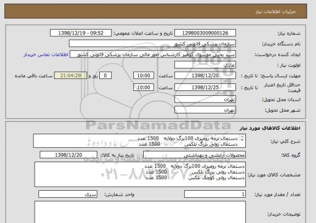This screenshot has width=316, height=223.
Task: Click the remaining days field showing 0
Action: [x=105, y=76]
